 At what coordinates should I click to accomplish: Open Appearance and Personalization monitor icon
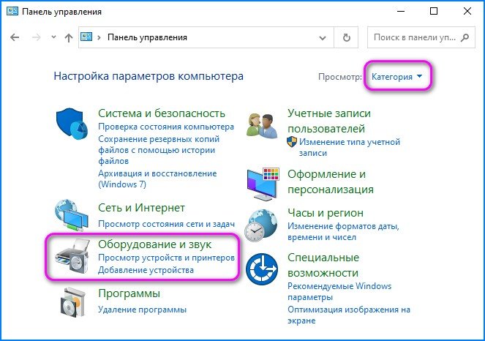click(263, 184)
